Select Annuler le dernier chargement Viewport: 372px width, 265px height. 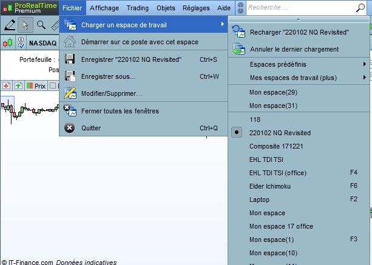(x=299, y=49)
